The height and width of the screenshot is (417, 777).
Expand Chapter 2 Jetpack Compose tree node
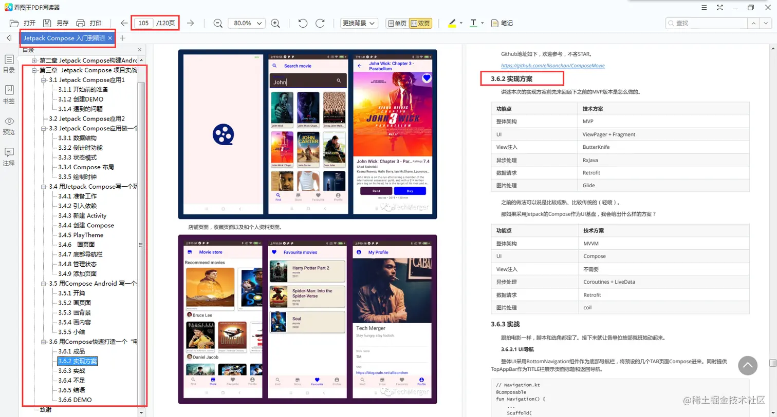(x=34, y=61)
